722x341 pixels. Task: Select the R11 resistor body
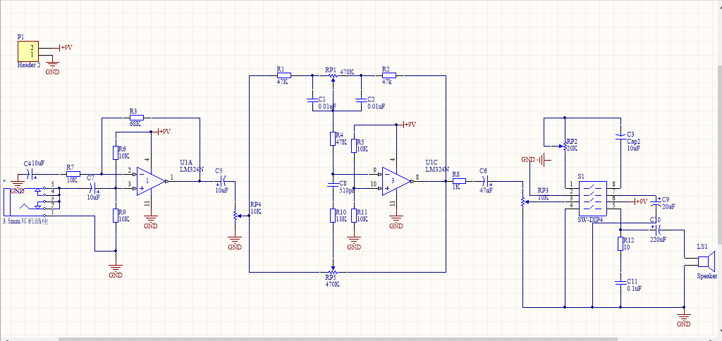[354, 216]
